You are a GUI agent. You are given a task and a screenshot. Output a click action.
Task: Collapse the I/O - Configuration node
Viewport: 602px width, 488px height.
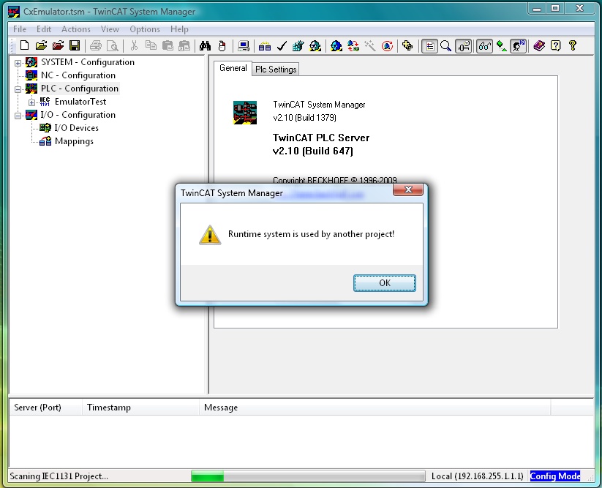tap(18, 115)
